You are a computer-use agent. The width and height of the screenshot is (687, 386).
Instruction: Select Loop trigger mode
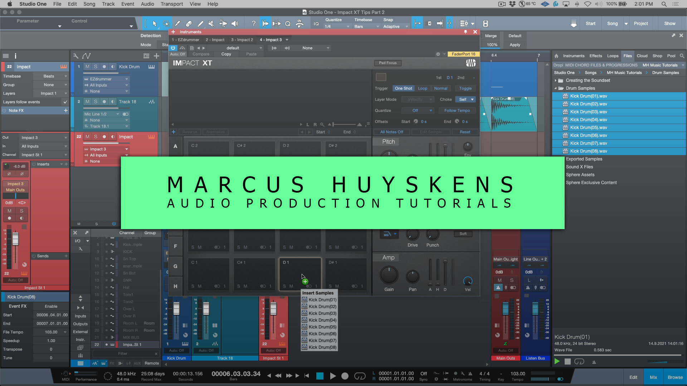423,88
